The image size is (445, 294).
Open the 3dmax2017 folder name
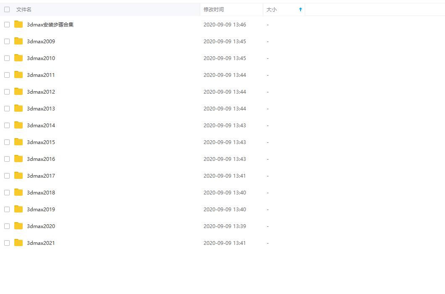[x=41, y=176]
